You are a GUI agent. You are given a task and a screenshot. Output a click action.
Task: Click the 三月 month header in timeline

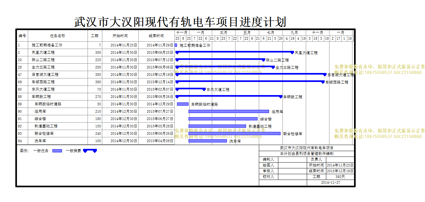(x=224, y=33)
